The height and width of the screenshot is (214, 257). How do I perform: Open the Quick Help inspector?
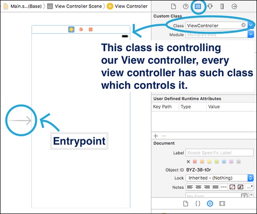pos(185,6)
